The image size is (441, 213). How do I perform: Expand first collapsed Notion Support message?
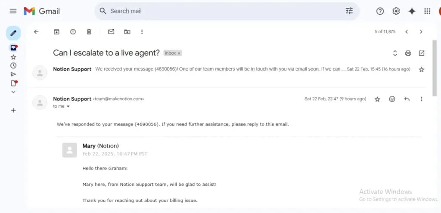pyautogui.click(x=218, y=69)
